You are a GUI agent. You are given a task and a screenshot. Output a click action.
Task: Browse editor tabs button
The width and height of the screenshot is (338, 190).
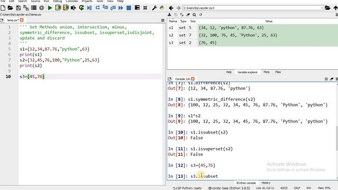2,20
